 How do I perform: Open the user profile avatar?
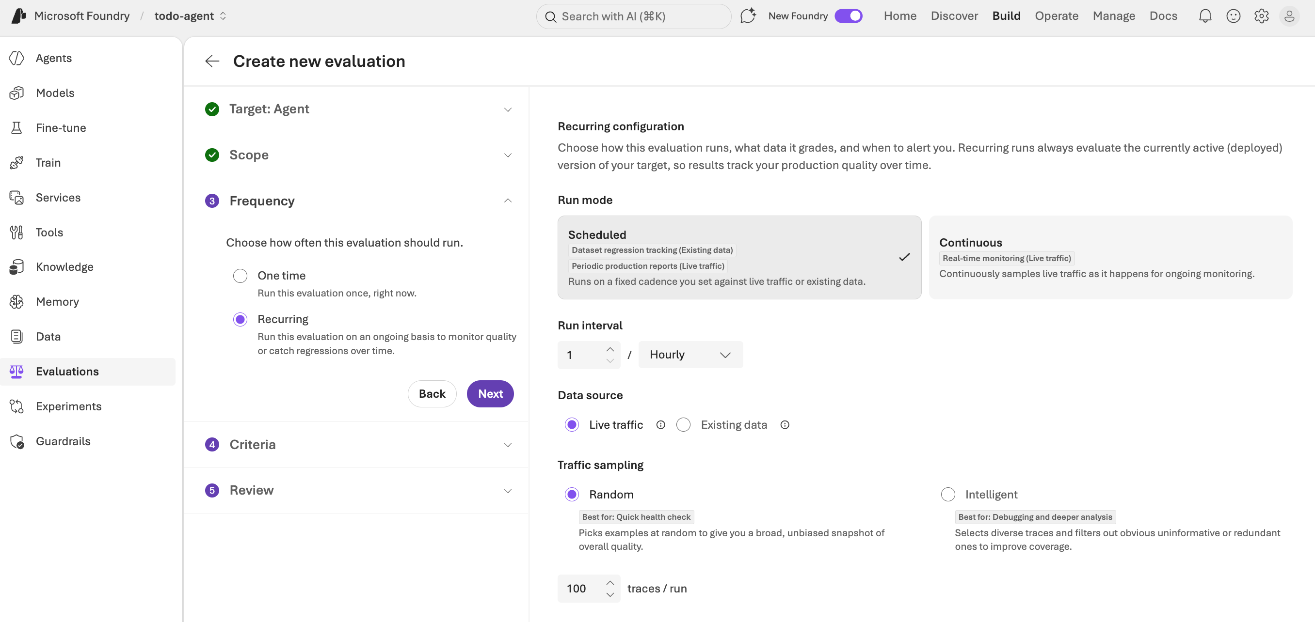coord(1289,16)
